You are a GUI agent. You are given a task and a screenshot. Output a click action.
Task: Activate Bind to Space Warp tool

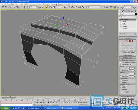click(x=18, y=7)
